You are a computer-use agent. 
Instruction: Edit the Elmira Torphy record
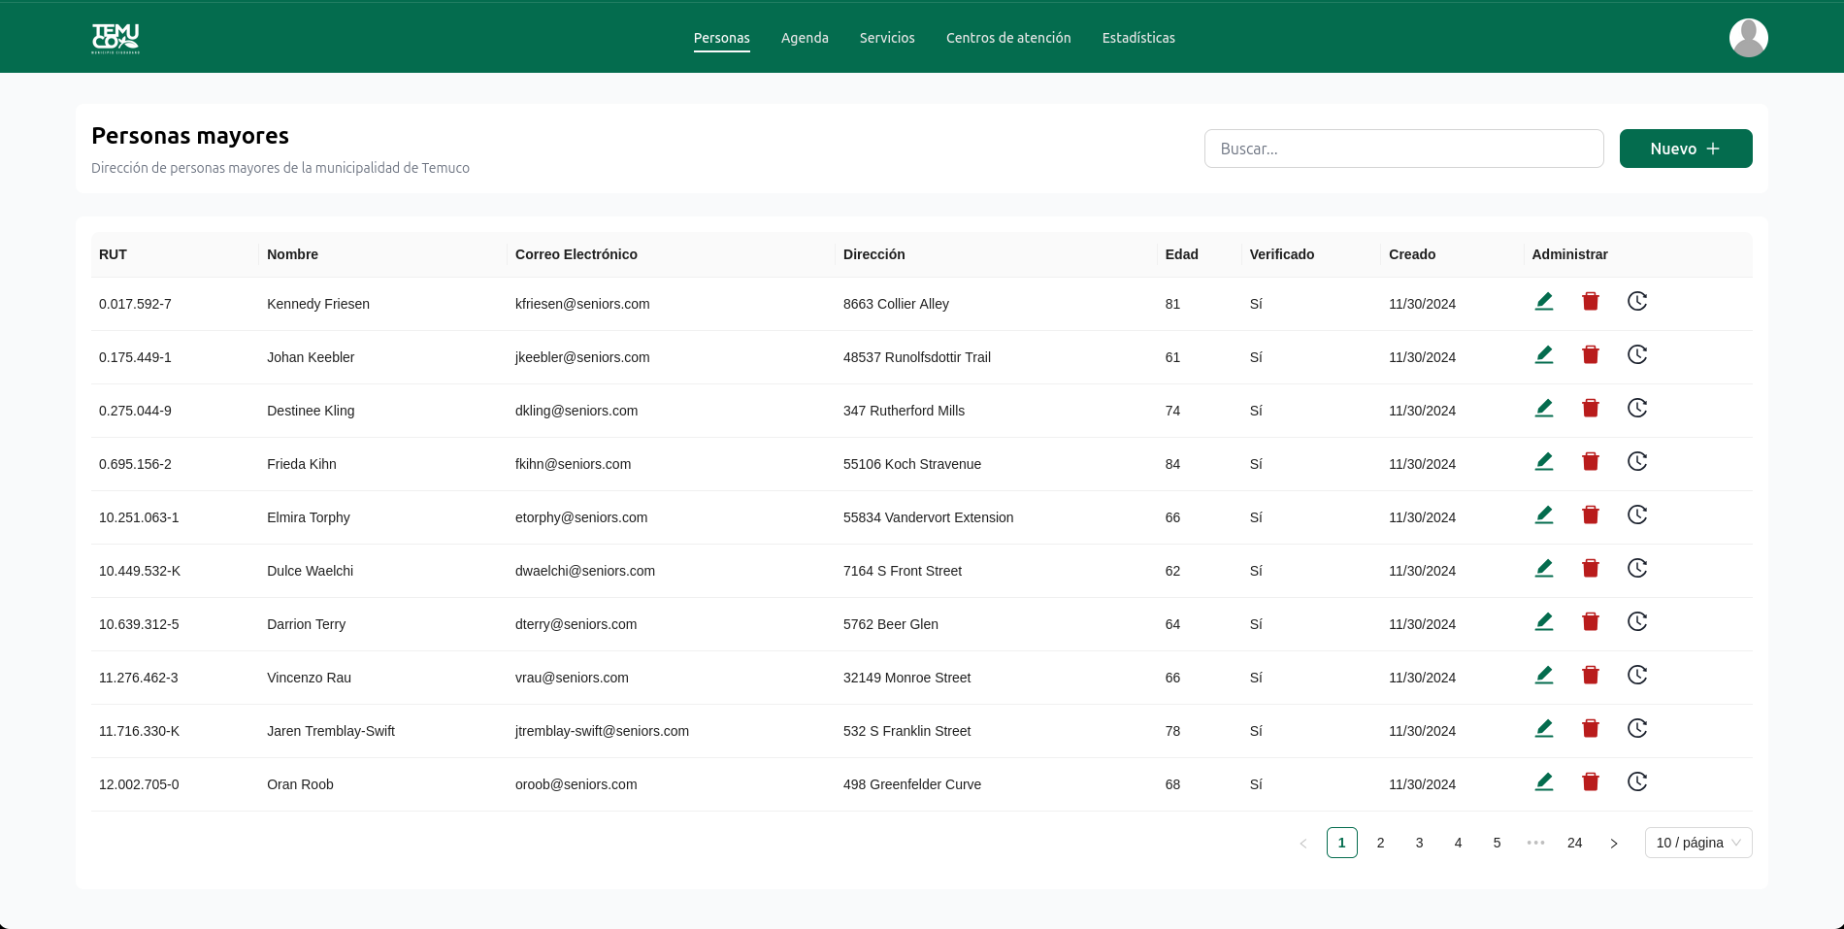1544,515
